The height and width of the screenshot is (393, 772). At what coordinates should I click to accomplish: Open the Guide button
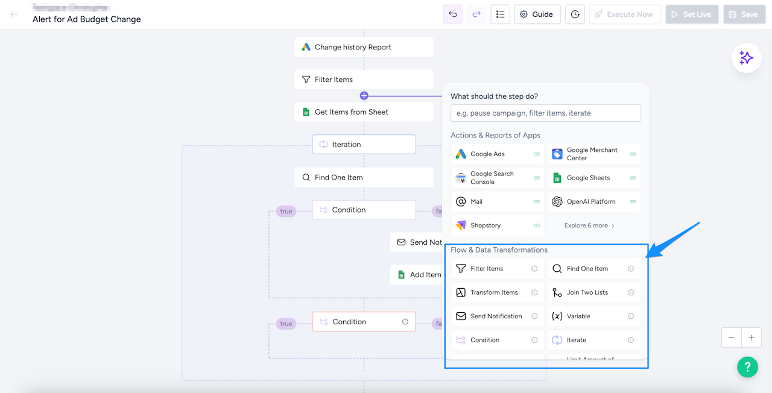click(x=537, y=14)
